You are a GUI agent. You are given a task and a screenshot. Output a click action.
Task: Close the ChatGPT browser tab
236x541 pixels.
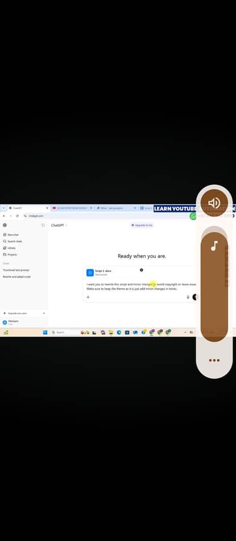[47, 208]
